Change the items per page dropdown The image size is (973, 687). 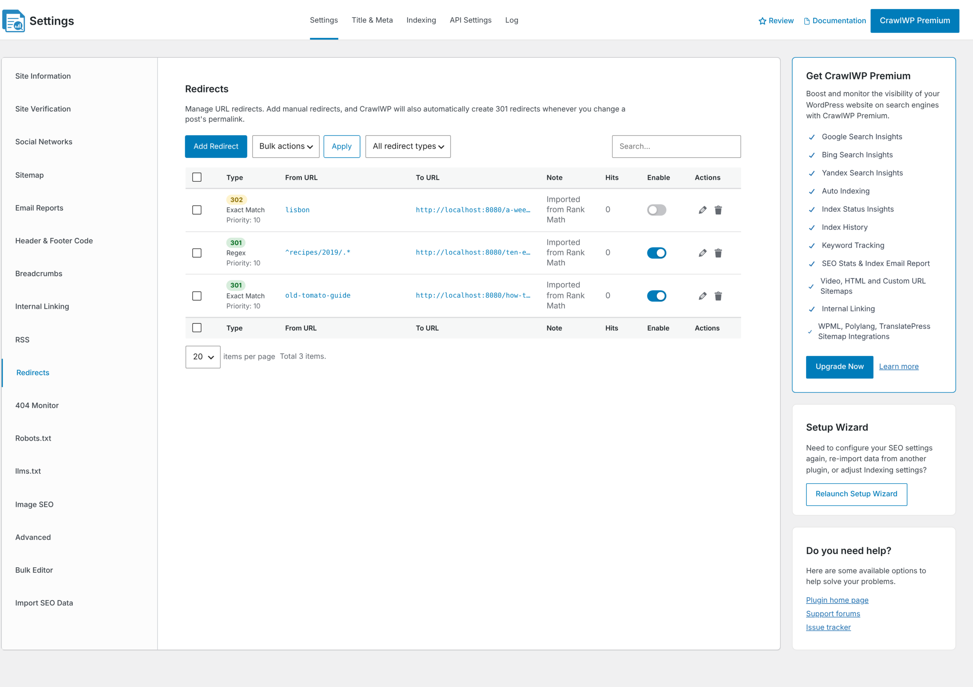pyautogui.click(x=203, y=357)
